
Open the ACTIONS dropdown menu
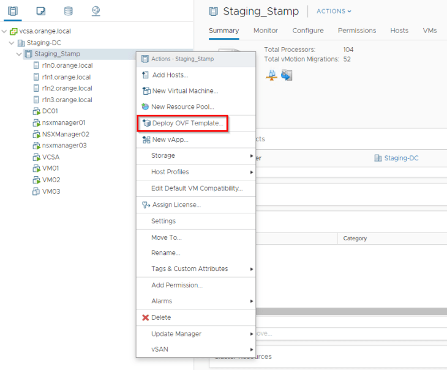[334, 11]
